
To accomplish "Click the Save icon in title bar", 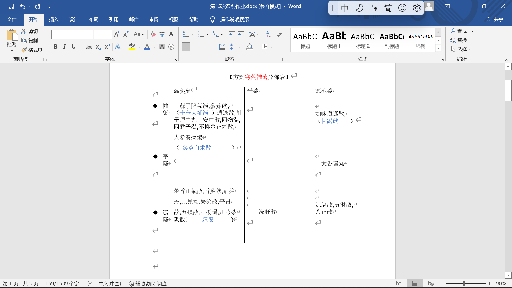I will [x=11, y=6].
